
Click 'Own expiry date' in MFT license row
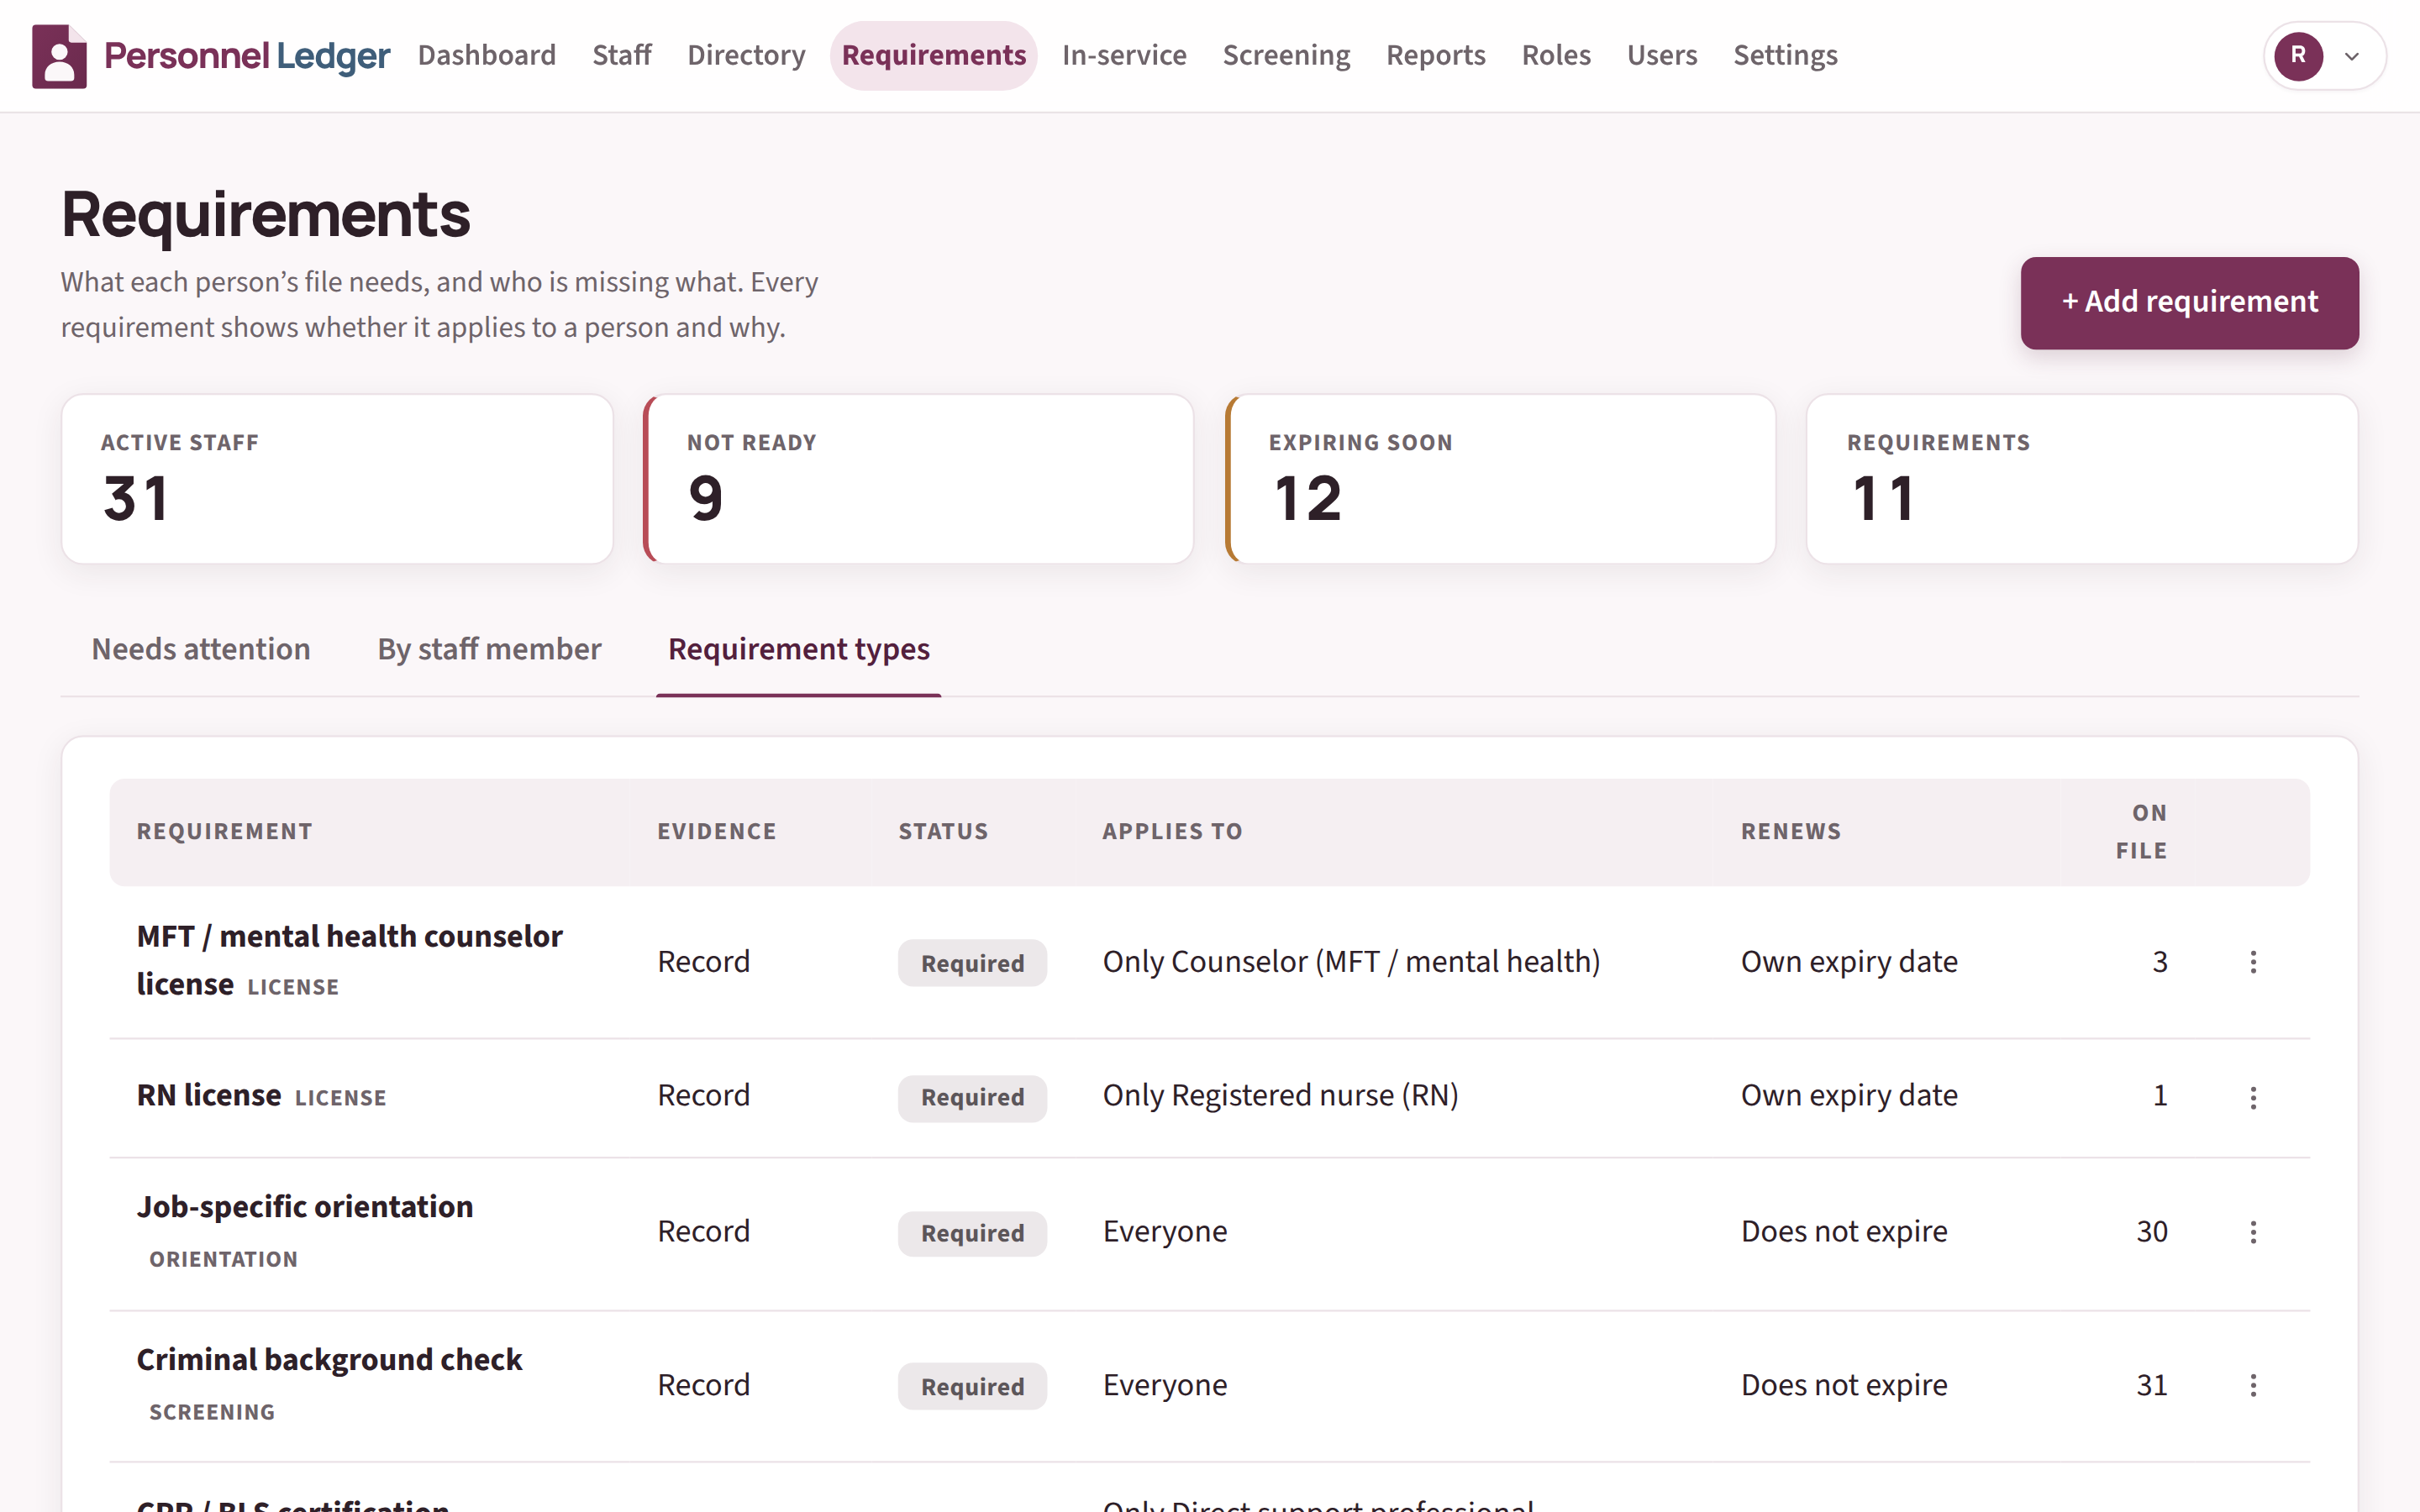click(1849, 961)
